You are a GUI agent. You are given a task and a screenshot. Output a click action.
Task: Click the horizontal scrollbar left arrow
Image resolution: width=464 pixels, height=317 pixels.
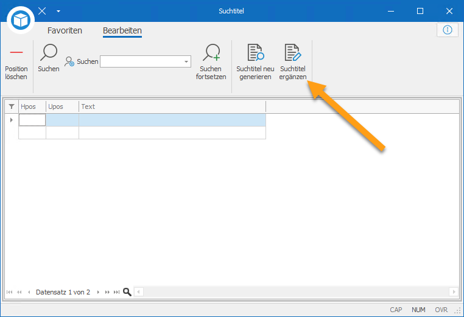(138, 292)
